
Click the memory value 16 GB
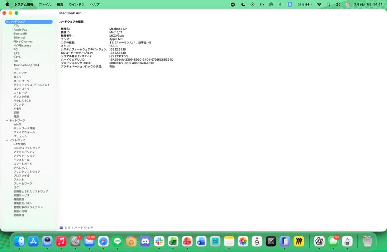113,46
